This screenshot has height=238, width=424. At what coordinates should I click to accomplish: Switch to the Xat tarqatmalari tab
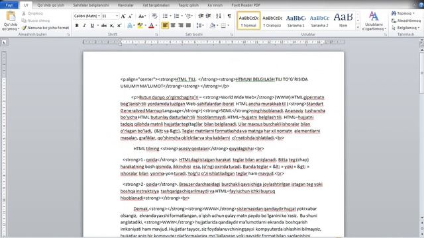tap(156, 5)
